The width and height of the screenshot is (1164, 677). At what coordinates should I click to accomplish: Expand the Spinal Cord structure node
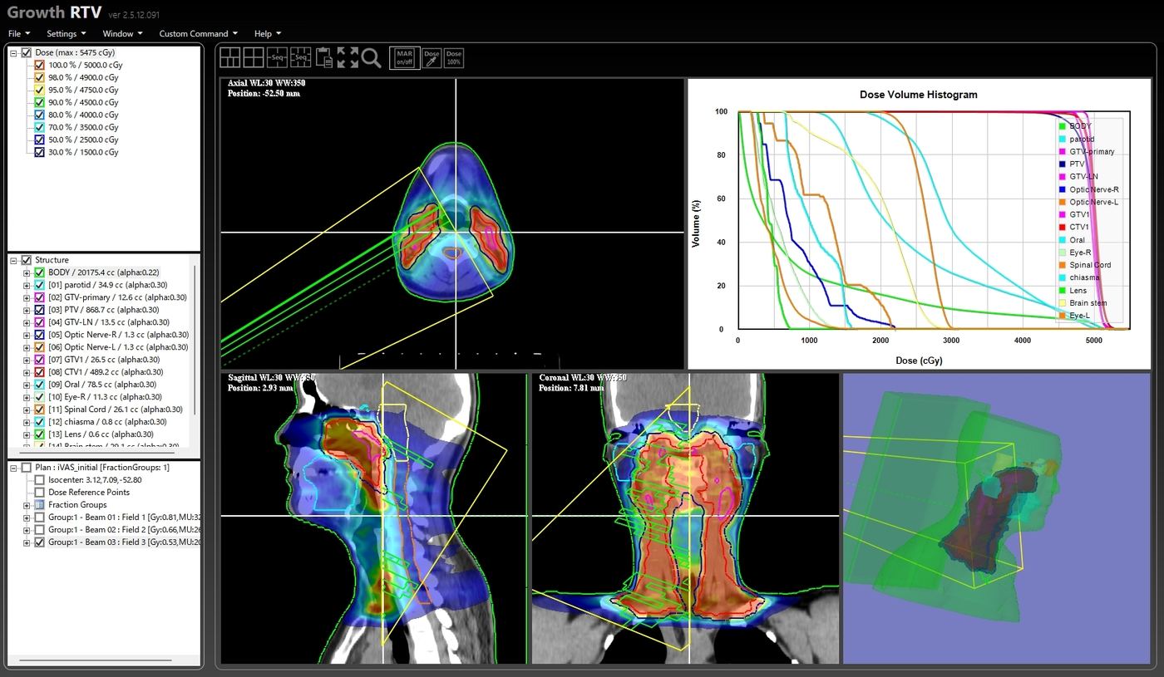tap(27, 410)
